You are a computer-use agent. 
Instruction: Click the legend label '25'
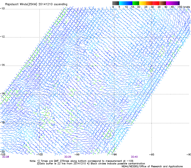point(146,7)
